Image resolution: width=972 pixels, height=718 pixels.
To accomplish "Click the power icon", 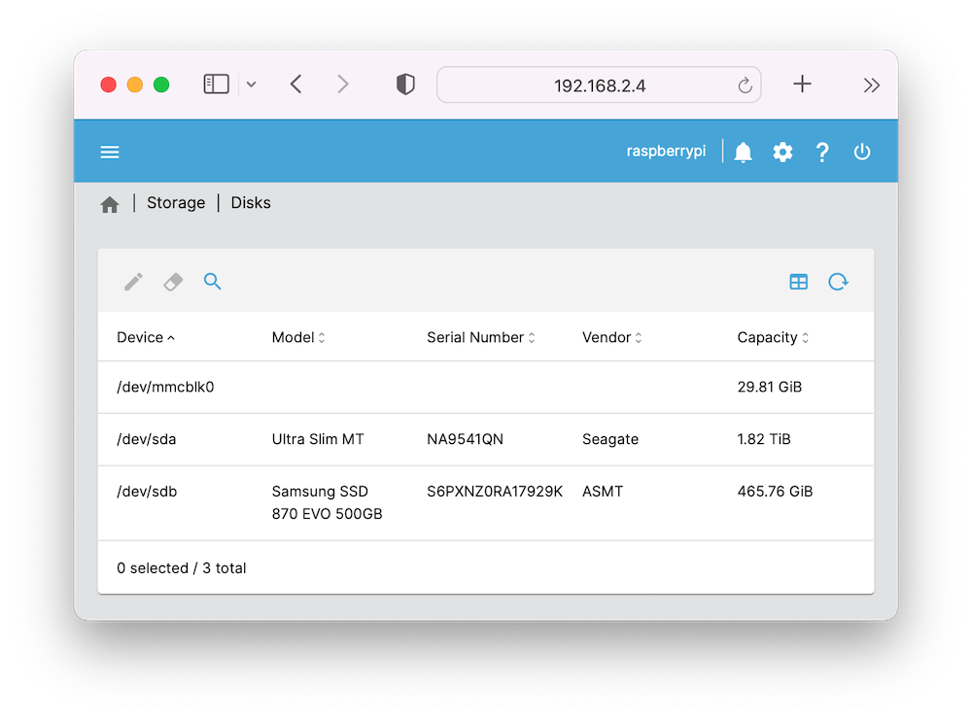I will pyautogui.click(x=861, y=152).
